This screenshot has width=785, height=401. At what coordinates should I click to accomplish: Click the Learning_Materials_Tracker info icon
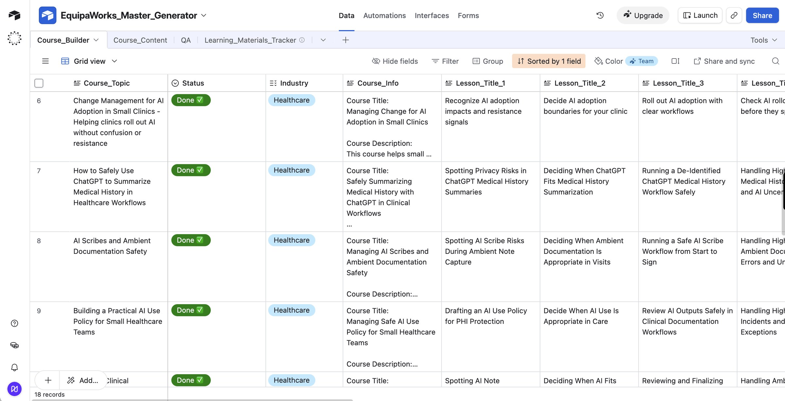302,40
